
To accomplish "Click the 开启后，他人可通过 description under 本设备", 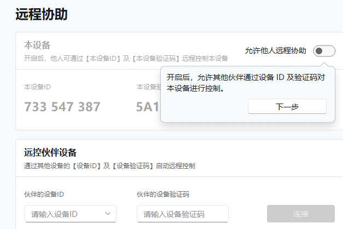I will tap(126, 58).
